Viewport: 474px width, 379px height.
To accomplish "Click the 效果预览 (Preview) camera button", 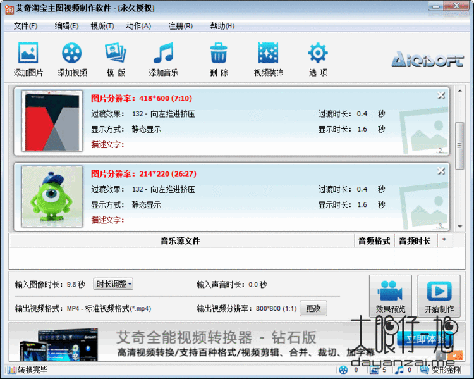I will click(x=391, y=295).
